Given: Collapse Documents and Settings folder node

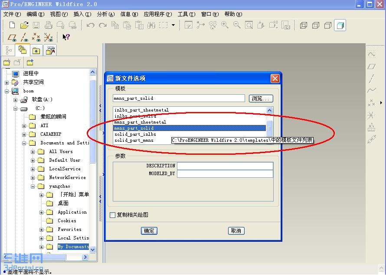Looking at the screenshot, I should click(x=24, y=143).
